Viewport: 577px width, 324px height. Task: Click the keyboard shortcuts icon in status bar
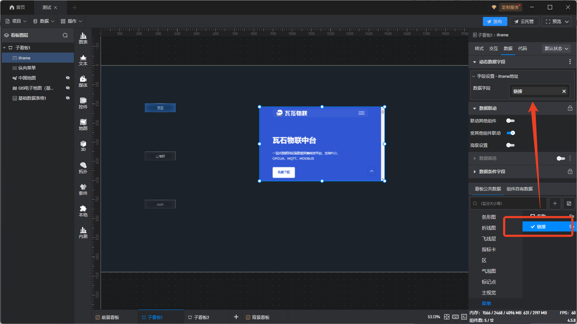[455, 317]
